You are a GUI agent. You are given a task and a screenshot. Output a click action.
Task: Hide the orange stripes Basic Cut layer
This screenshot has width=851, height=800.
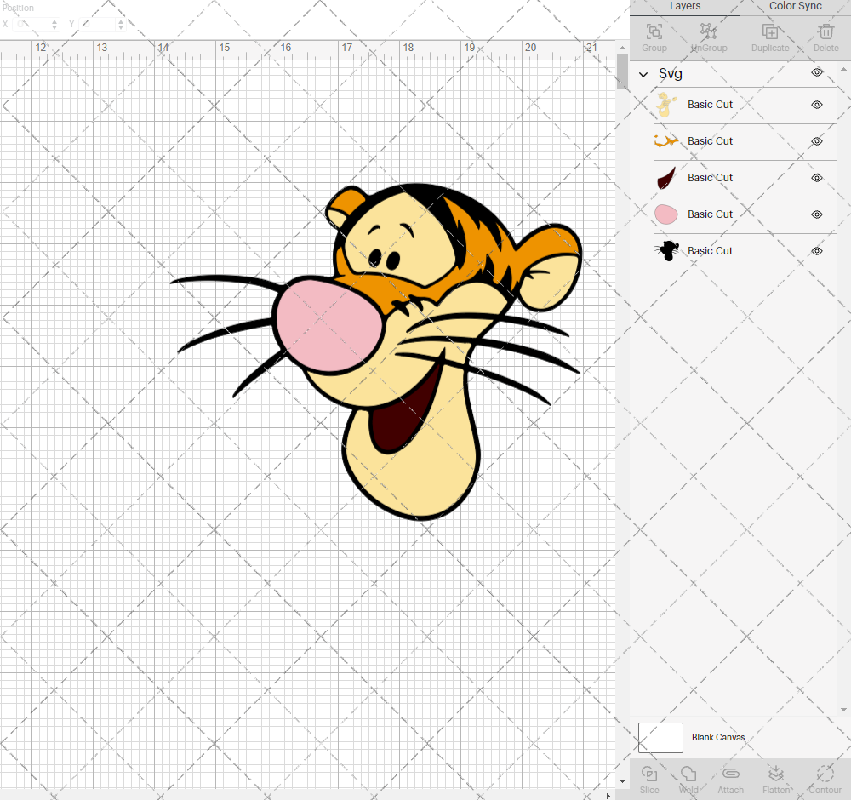[817, 141]
